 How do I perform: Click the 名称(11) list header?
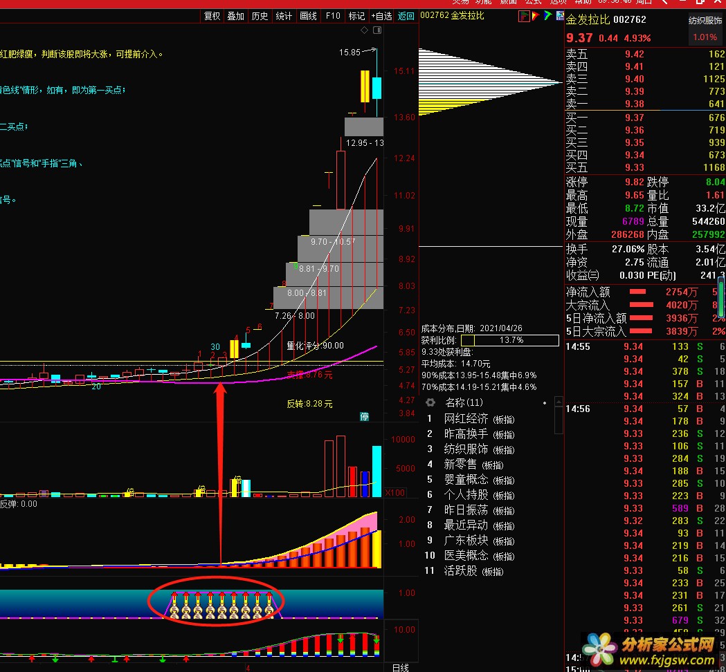464,402
